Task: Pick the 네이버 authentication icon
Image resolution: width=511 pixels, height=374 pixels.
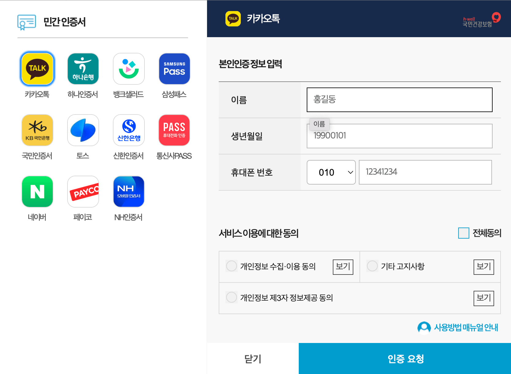Action: tap(37, 191)
